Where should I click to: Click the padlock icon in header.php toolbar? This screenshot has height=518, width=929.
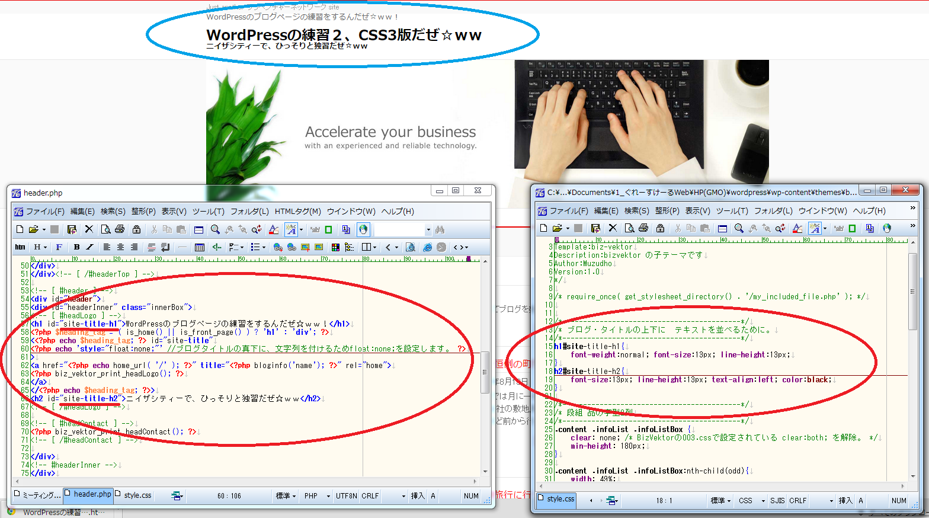pos(136,229)
